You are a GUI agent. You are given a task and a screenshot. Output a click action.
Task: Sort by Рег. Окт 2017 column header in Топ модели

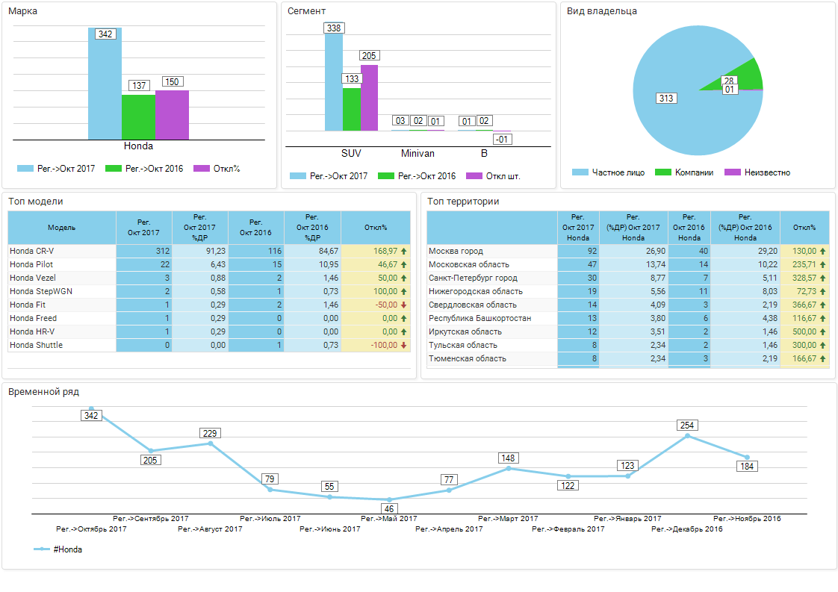143,228
